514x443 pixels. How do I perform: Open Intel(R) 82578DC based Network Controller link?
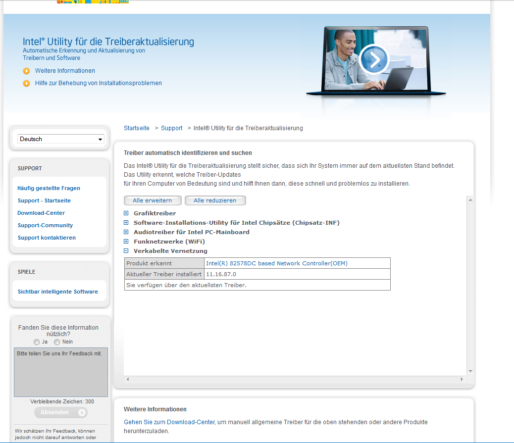[x=277, y=263]
